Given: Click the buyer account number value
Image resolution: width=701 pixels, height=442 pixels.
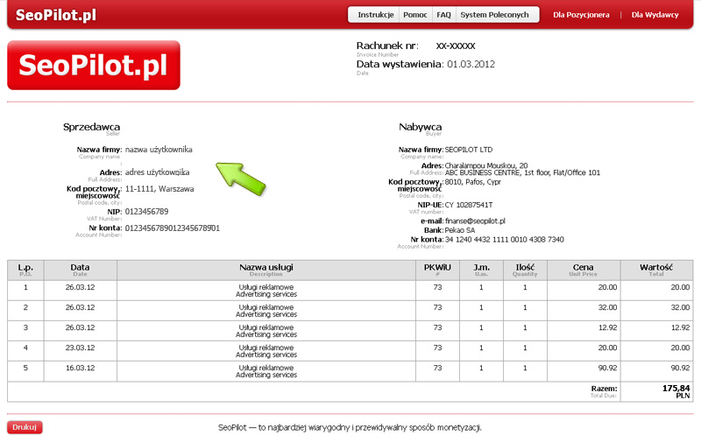Looking at the screenshot, I should pos(504,239).
